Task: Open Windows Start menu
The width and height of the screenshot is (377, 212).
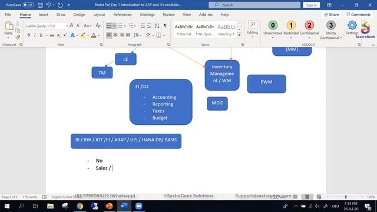Action: coord(7,206)
